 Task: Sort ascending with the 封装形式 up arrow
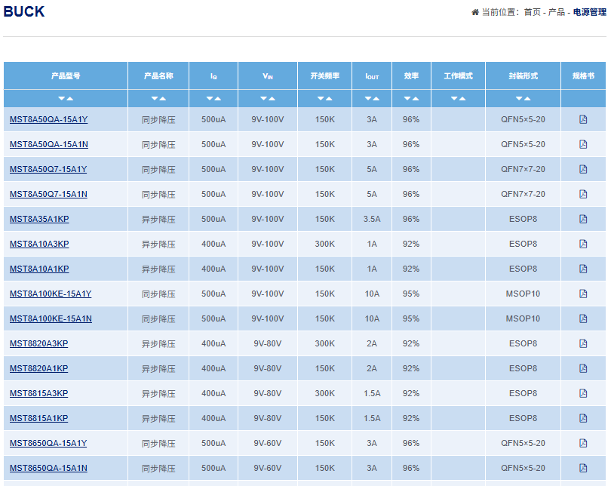[x=527, y=99]
